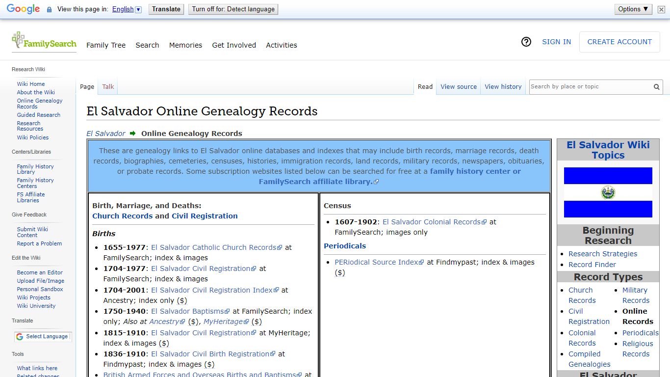Close the Google translate bar
This screenshot has width=670, height=377.
[x=661, y=9]
